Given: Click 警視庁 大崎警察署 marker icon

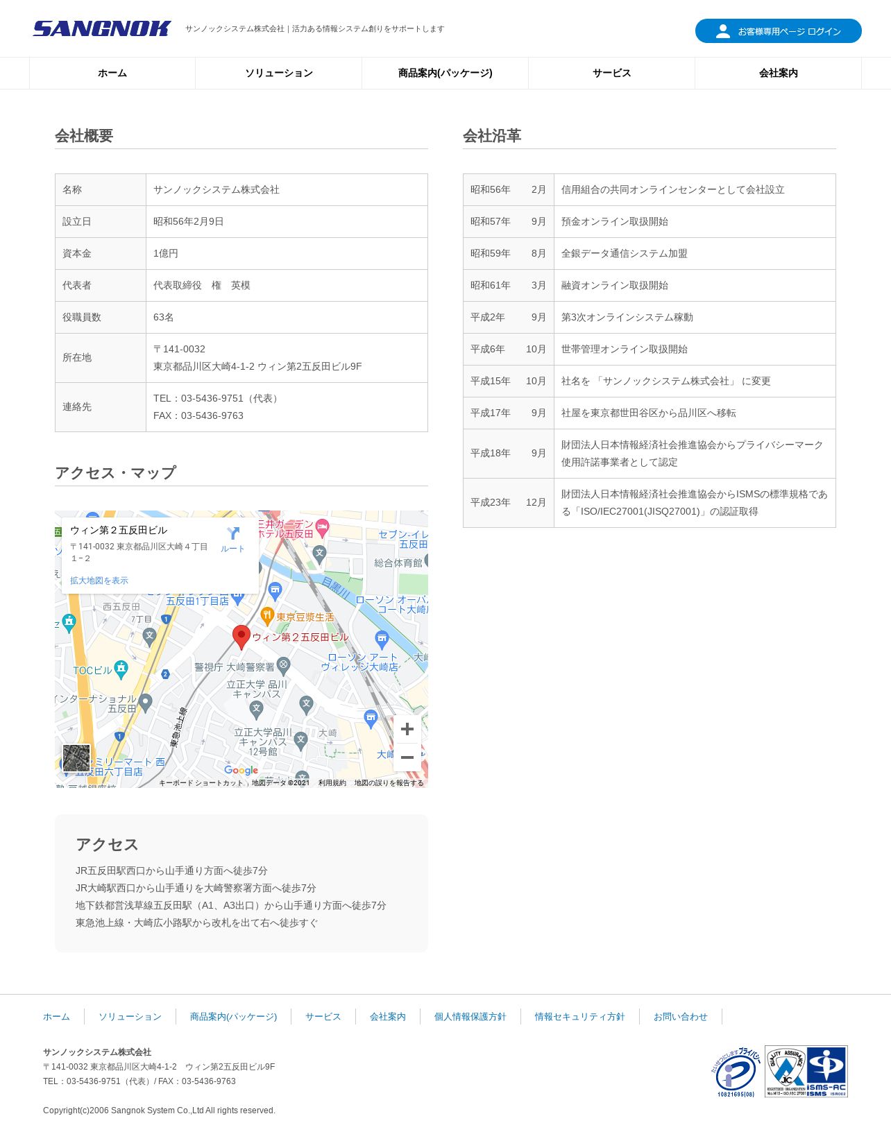Looking at the screenshot, I should coord(284,666).
